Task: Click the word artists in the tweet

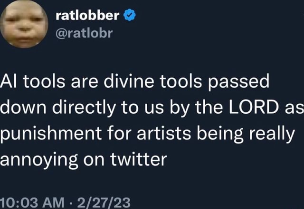Action: pos(164,133)
